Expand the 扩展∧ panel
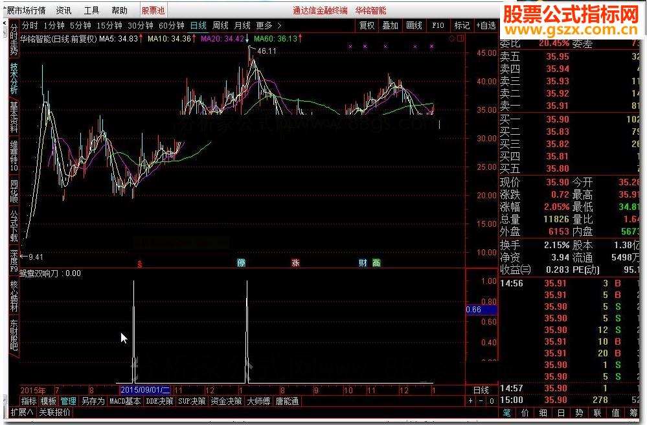647x425 pixels. (x=23, y=412)
